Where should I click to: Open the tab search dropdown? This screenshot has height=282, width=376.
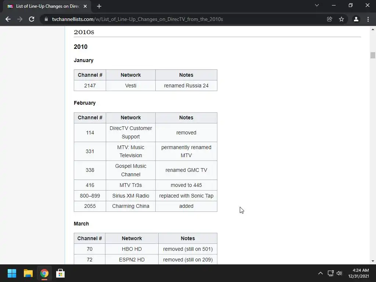pyautogui.click(x=317, y=5)
